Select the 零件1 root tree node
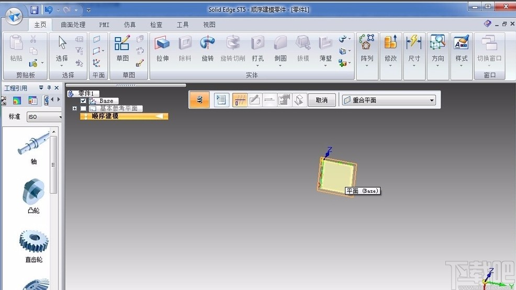Screen dimensions: 516x290 point(83,94)
